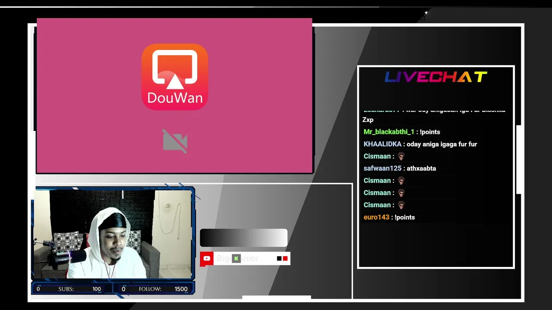Click the YouTube icon in channel banner
The height and width of the screenshot is (310, 552).
(x=207, y=258)
